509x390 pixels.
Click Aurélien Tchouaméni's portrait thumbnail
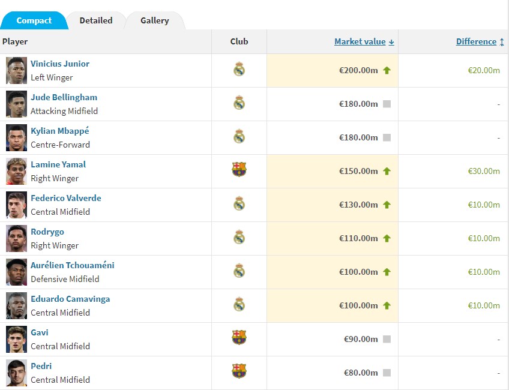pos(17,272)
